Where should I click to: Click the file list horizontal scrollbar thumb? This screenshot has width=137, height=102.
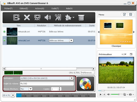tap(41, 69)
